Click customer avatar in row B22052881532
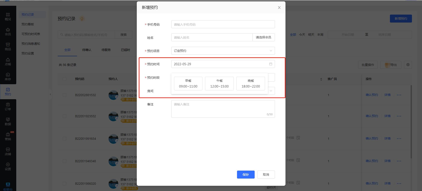Viewport: 422px width, 191px height. (113, 95)
